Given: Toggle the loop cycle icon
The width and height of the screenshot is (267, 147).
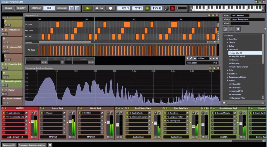Looking at the screenshot, I should point(147,8).
